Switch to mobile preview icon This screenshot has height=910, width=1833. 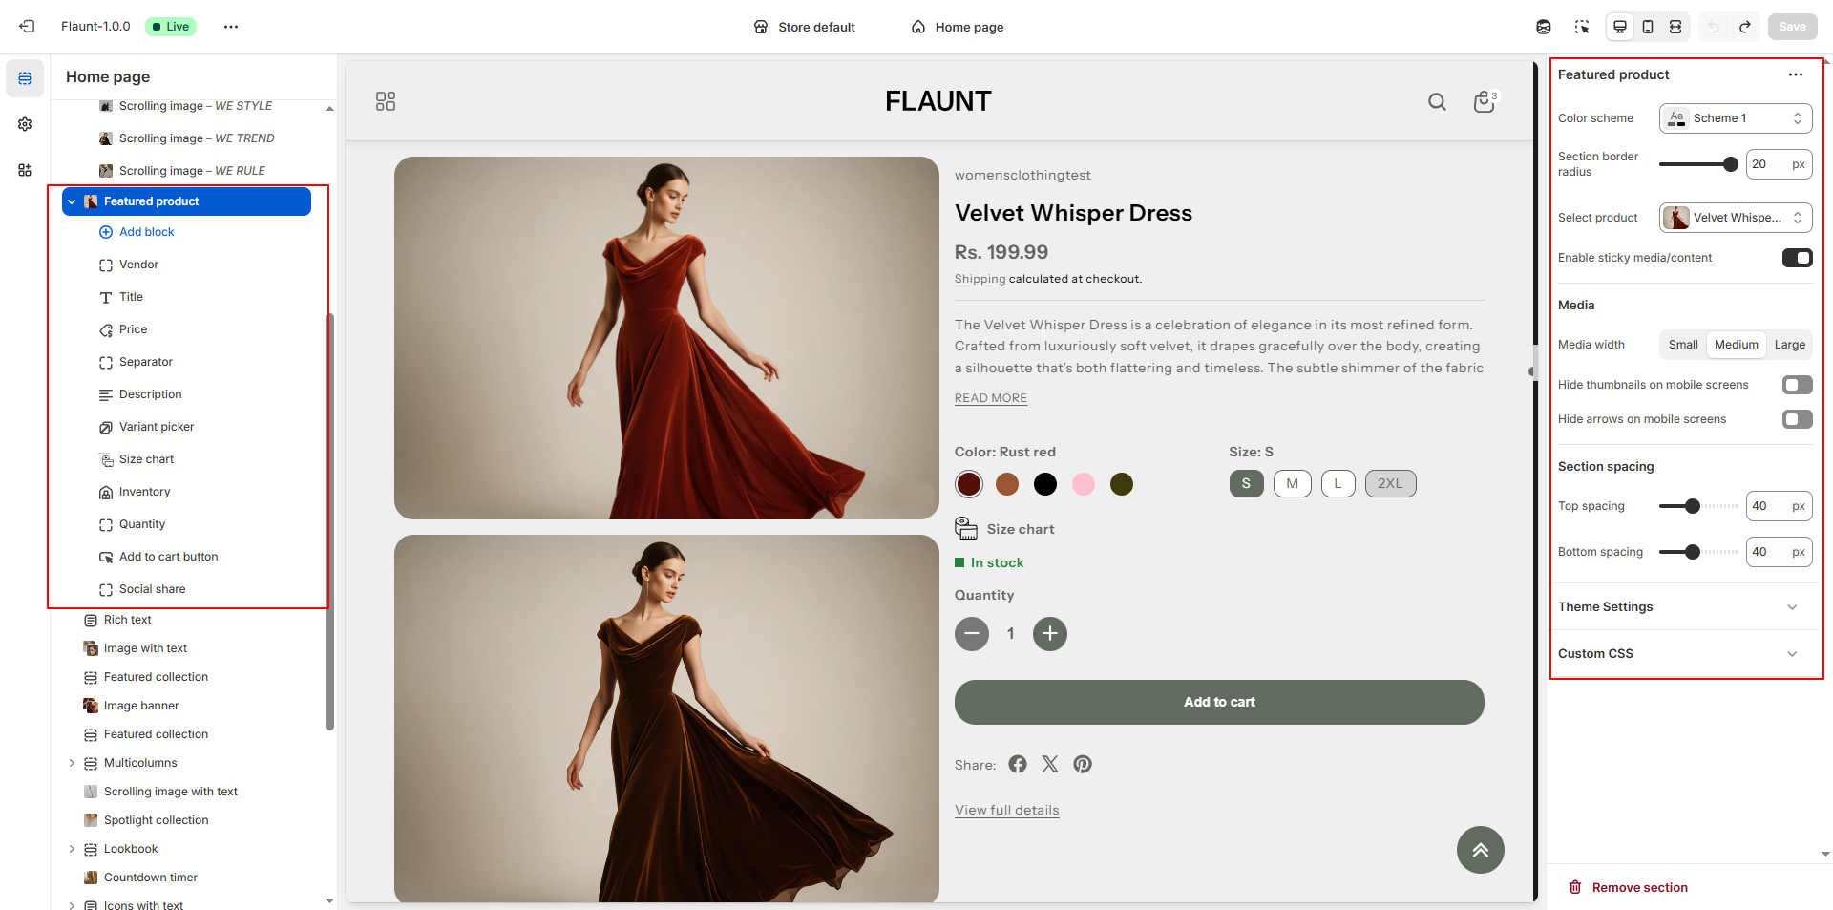1648,27
